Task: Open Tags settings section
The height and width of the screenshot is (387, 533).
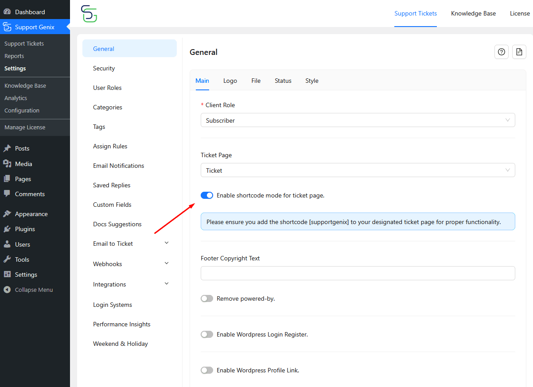Action: point(129,127)
